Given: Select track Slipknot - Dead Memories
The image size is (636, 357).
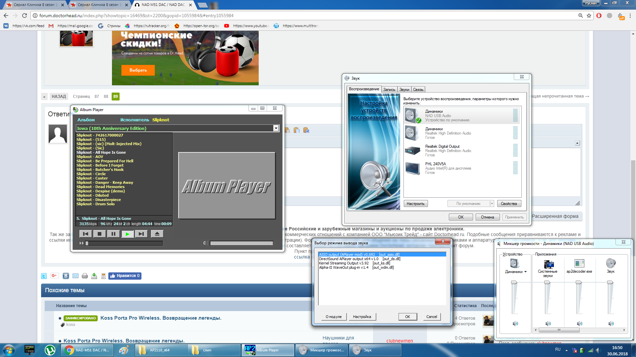Looking at the screenshot, I should [x=100, y=187].
